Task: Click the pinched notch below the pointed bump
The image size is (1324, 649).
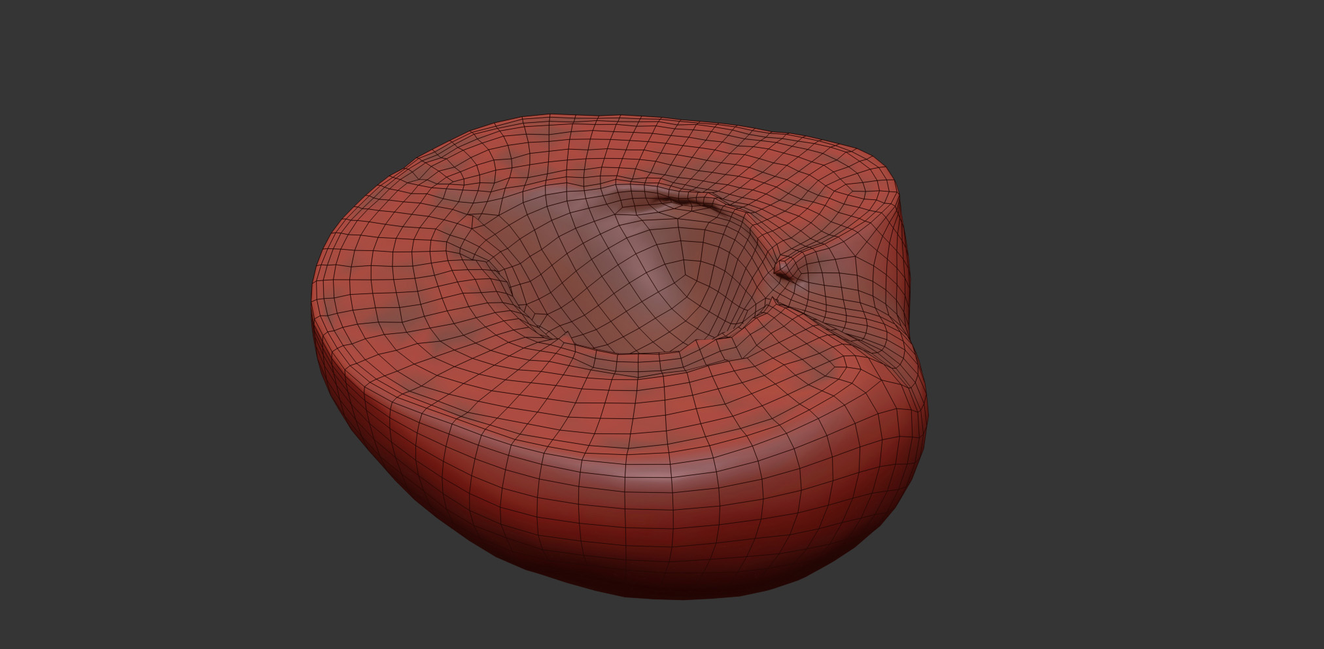Action: [x=775, y=302]
